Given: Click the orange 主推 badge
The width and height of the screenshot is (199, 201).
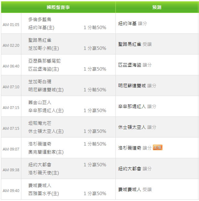Looking at the screenshot, I should (158, 147).
